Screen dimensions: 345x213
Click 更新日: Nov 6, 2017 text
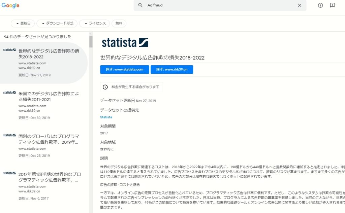pos(33,199)
